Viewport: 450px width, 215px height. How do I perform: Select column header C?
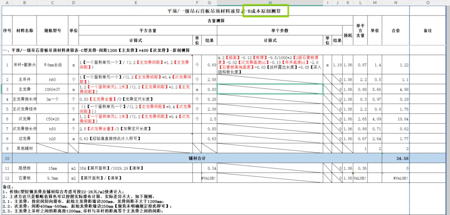(x=52, y=2)
